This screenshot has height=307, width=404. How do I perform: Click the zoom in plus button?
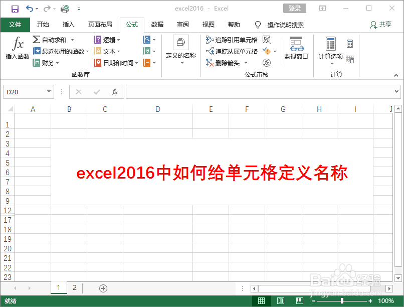370,301
